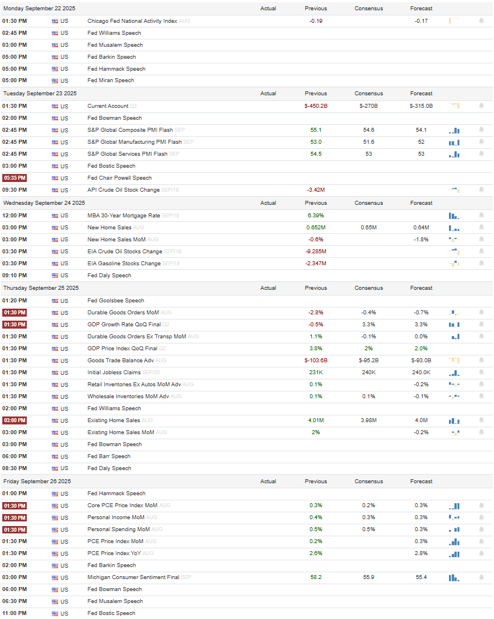Viewport: 494px width, 619px height.
Task: Open GDP Growth Rate QoQ Final event
Action: [124, 325]
